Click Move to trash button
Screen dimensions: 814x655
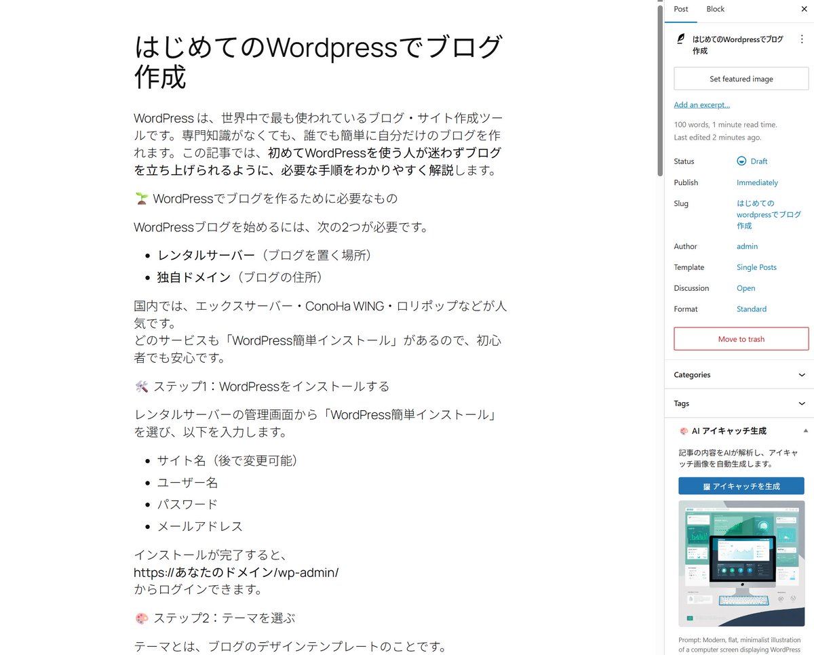tap(741, 339)
